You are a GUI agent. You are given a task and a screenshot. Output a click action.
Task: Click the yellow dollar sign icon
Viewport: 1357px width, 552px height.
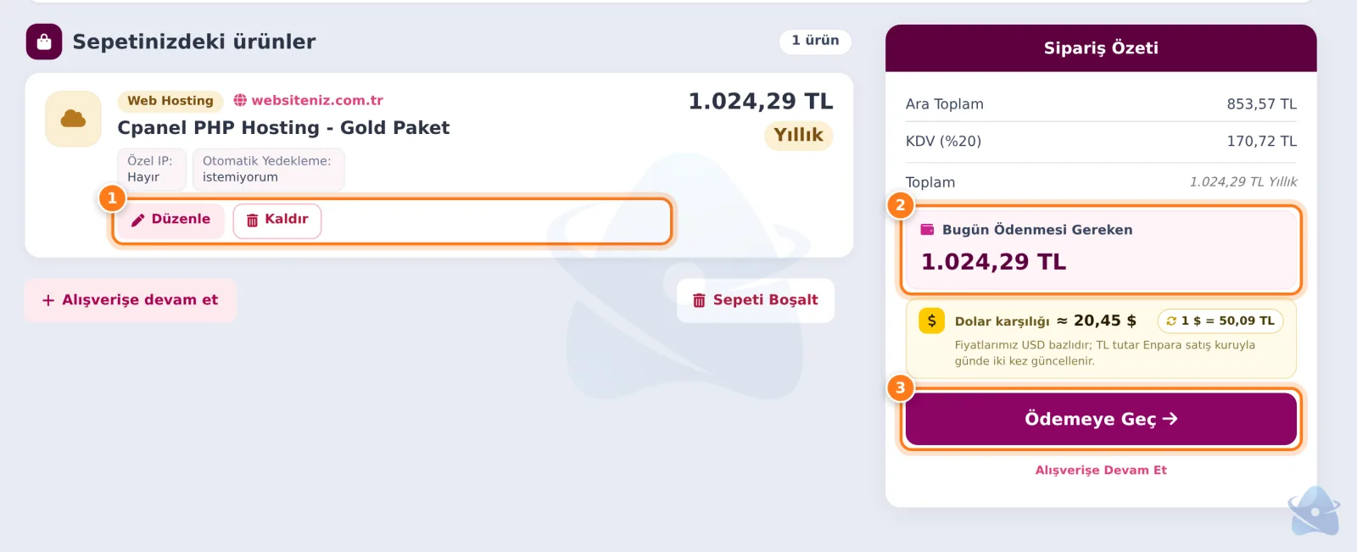(x=931, y=321)
